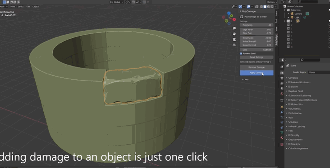330x168 pixels.
Task: Enable Motion Blur checkbox
Action: pyautogui.click(x=289, y=104)
